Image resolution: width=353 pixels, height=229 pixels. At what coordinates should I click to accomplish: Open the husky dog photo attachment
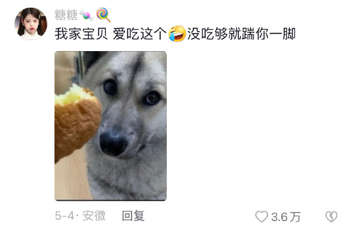(x=111, y=126)
